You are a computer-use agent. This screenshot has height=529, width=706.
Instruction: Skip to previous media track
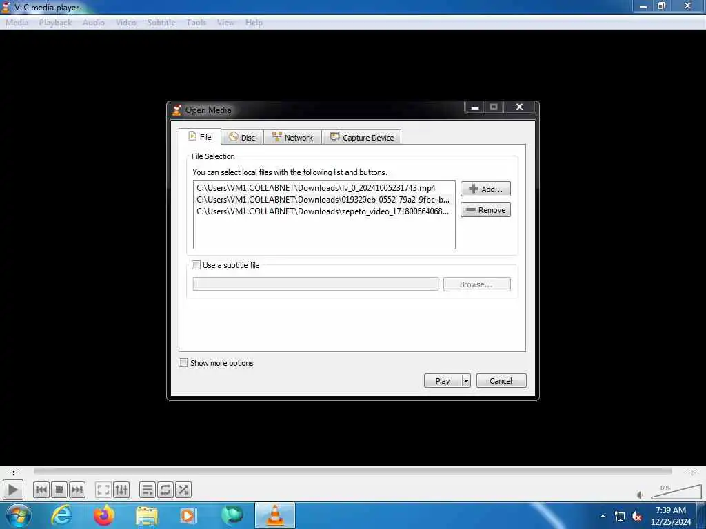point(41,490)
